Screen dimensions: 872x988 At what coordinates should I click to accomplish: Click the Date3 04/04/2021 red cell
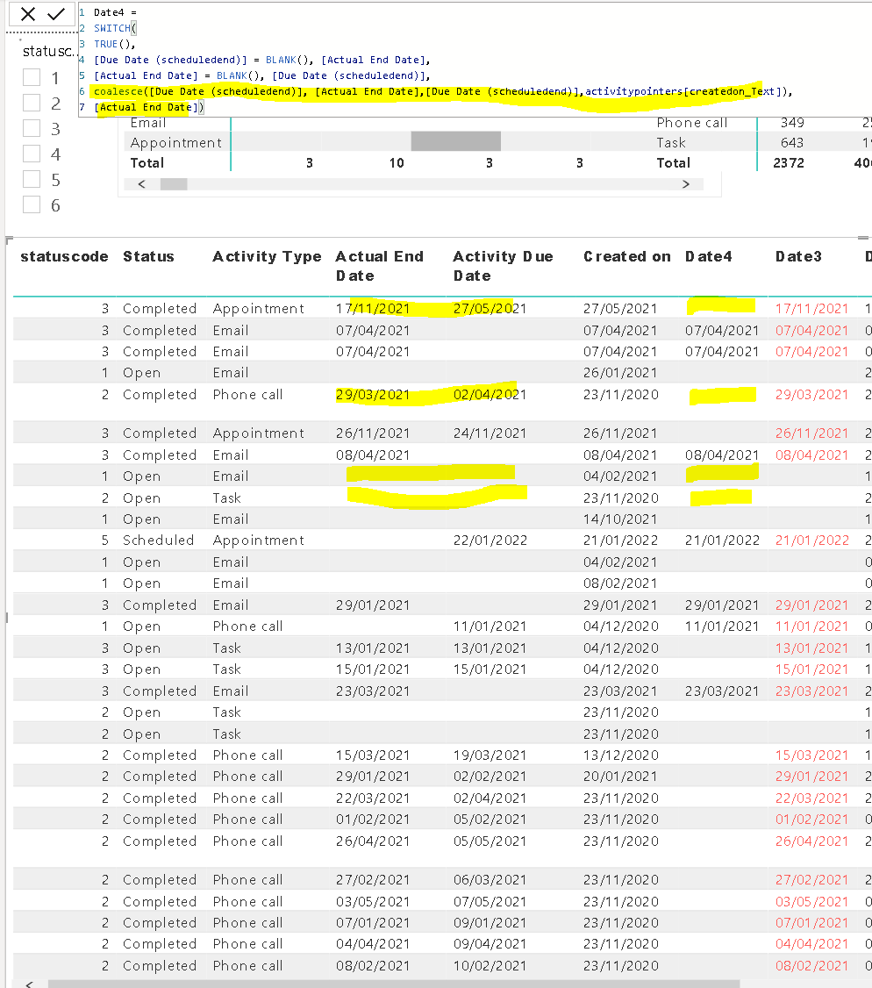[812, 944]
